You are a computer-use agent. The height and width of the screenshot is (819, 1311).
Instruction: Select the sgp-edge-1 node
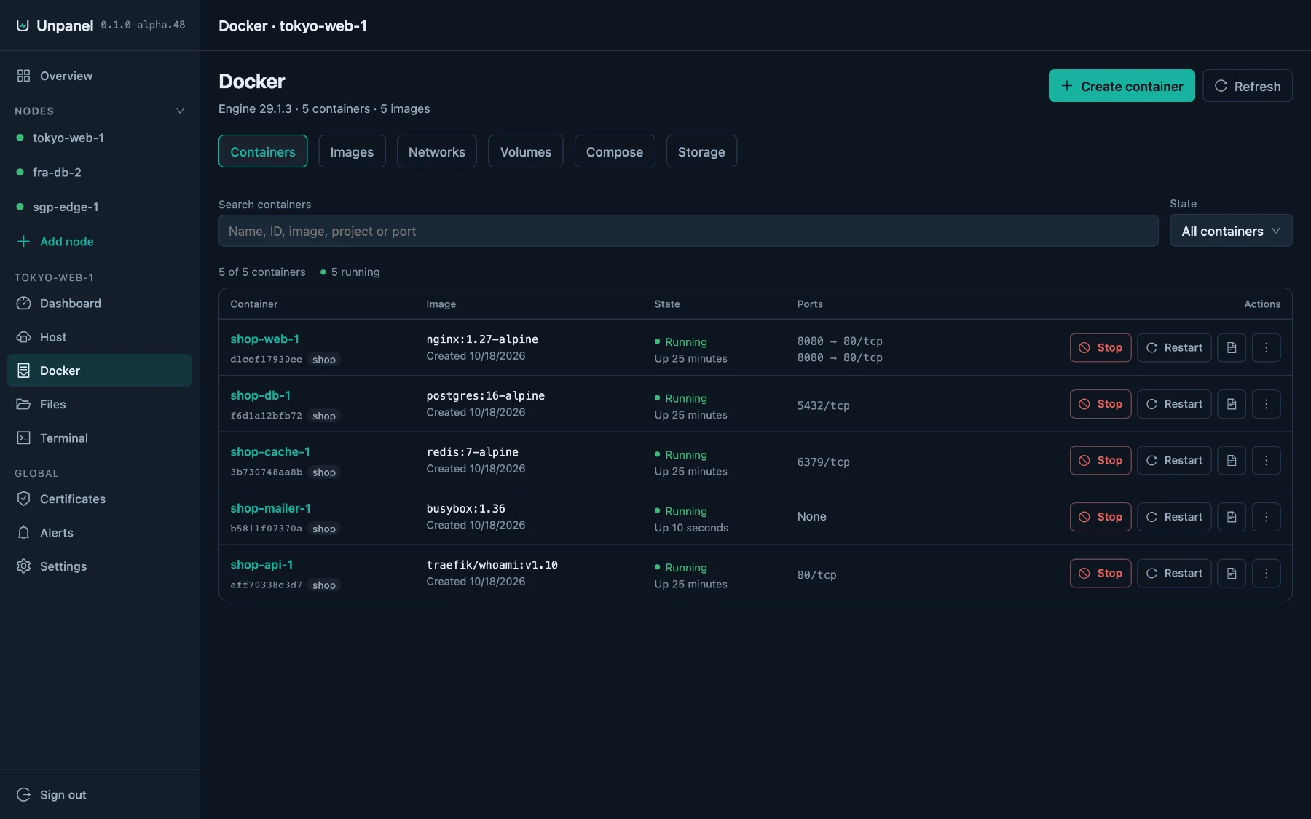(x=100, y=207)
